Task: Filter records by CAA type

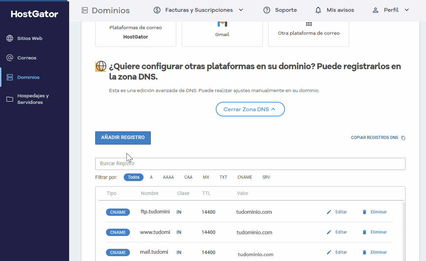Action: pos(188,177)
